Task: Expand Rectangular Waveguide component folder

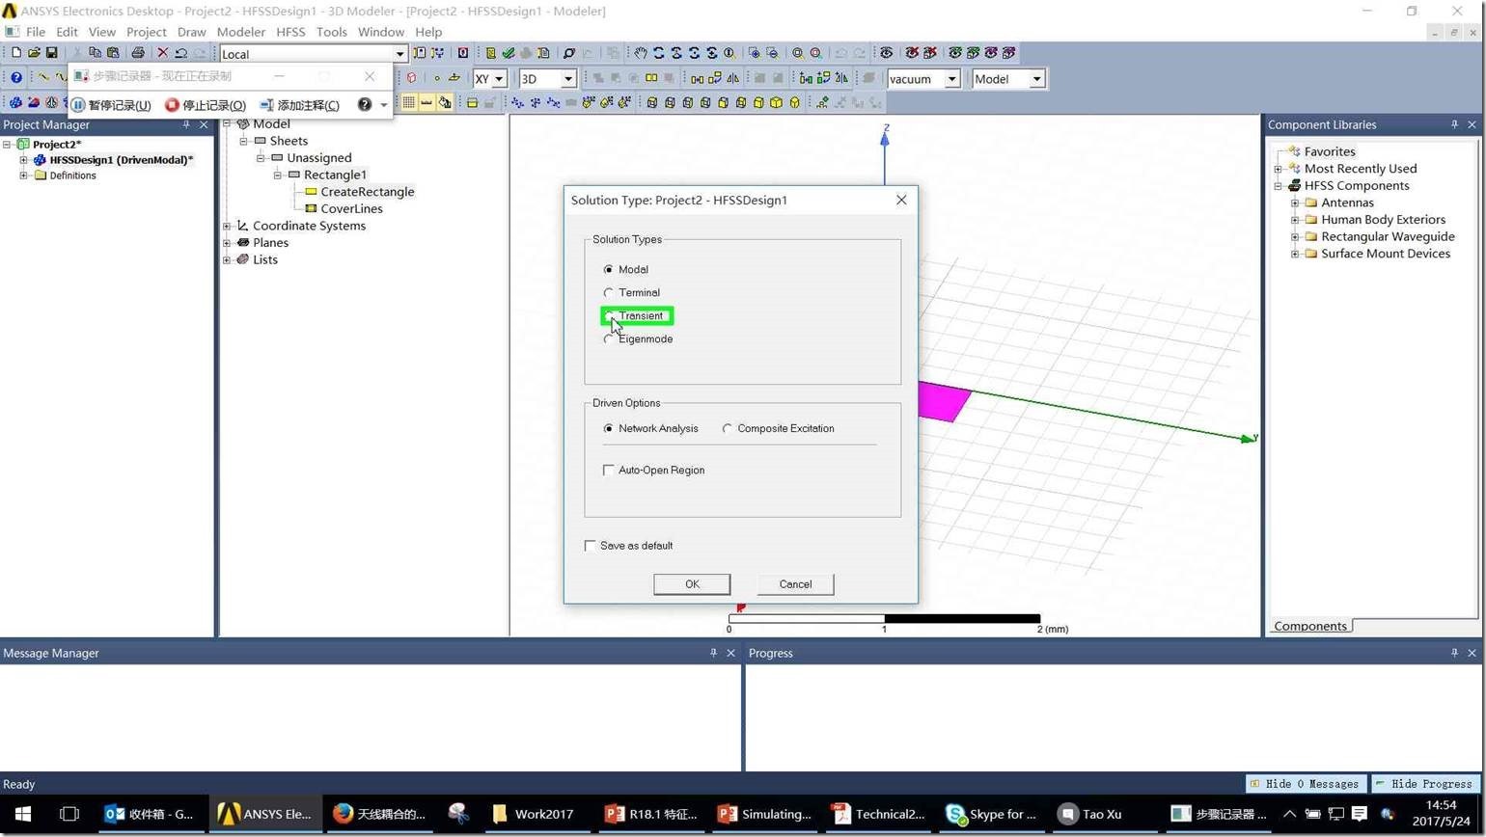Action: pyautogui.click(x=1295, y=236)
